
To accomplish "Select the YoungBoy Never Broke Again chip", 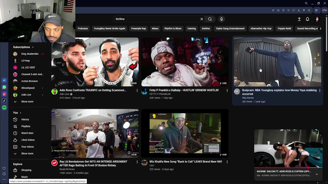I will (109, 28).
